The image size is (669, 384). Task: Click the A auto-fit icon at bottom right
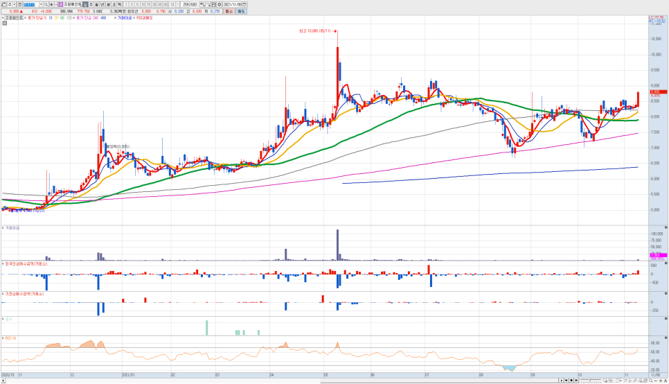coord(666,381)
